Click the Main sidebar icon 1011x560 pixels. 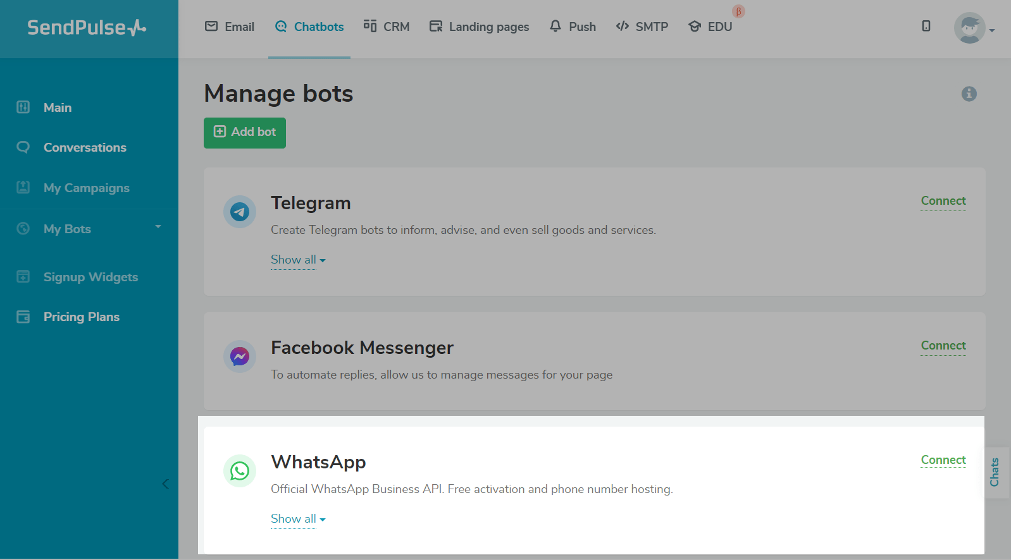(23, 107)
